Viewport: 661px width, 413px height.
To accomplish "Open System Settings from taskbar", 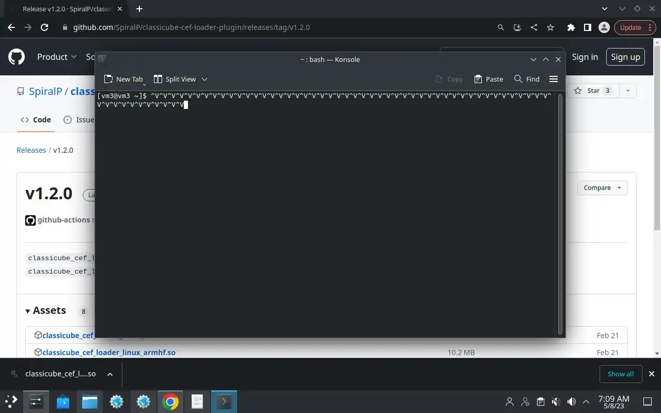I will pyautogui.click(x=36, y=401).
